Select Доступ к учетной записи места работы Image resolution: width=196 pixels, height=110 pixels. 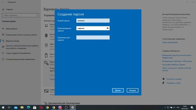click(x=22, y=47)
